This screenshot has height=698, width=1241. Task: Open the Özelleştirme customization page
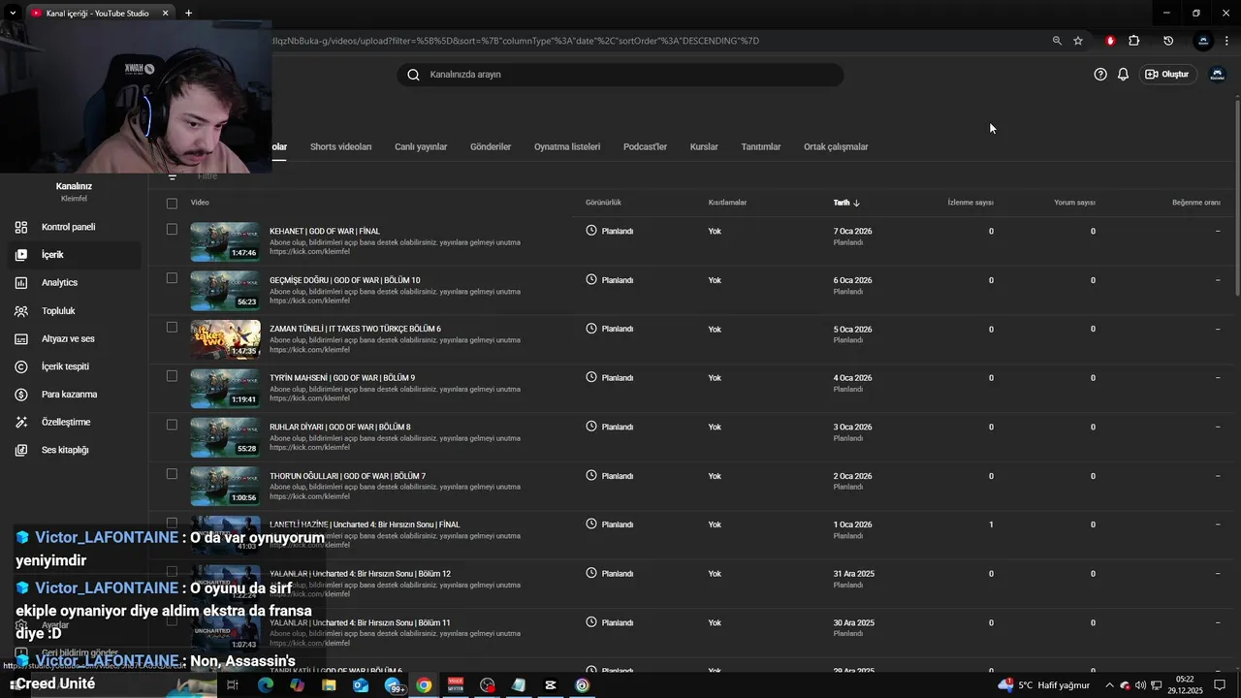pyautogui.click(x=66, y=423)
